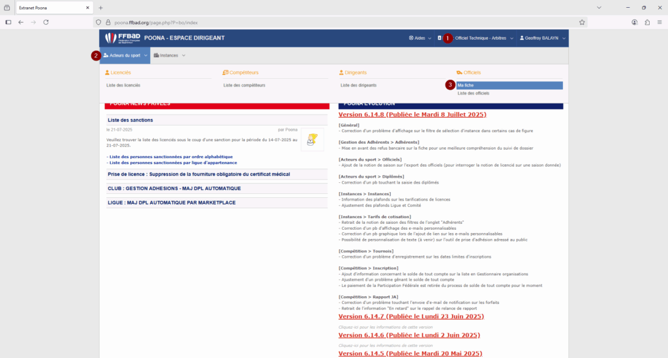668x358 pixels.
Task: Click the browser address bar URL
Action: click(x=156, y=23)
